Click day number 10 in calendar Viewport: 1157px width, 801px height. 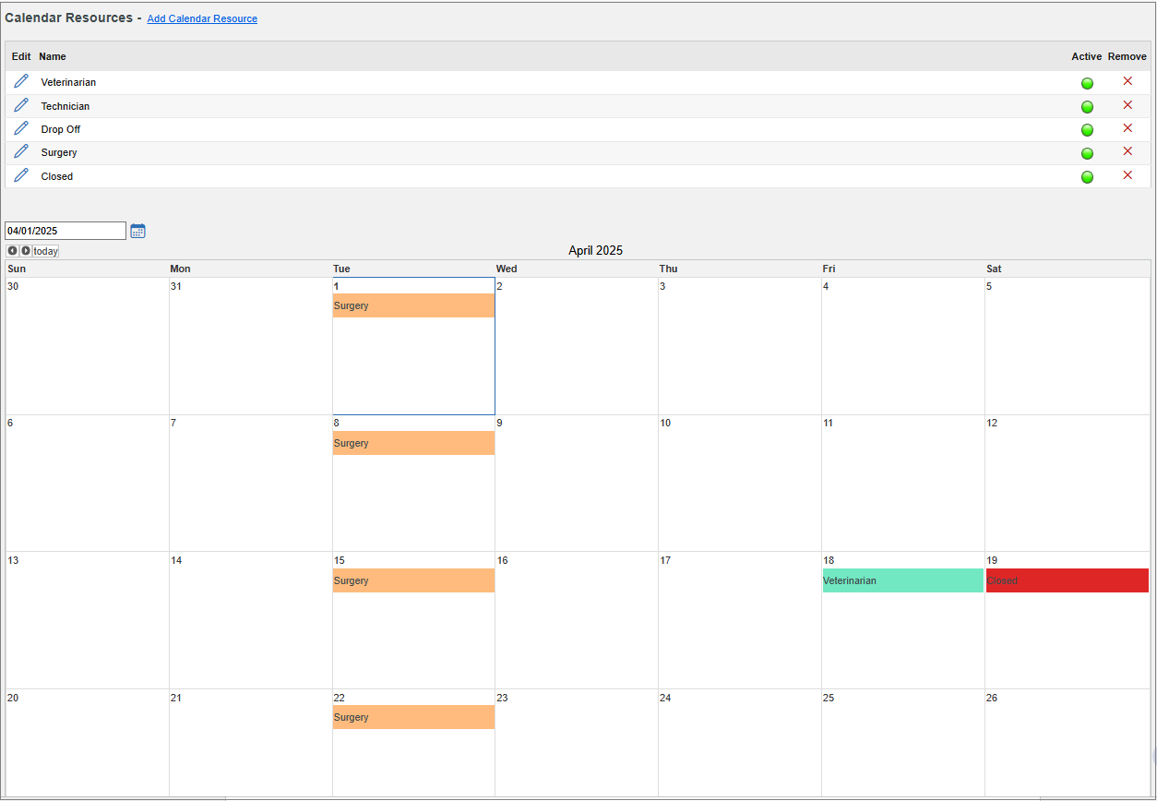tap(665, 423)
